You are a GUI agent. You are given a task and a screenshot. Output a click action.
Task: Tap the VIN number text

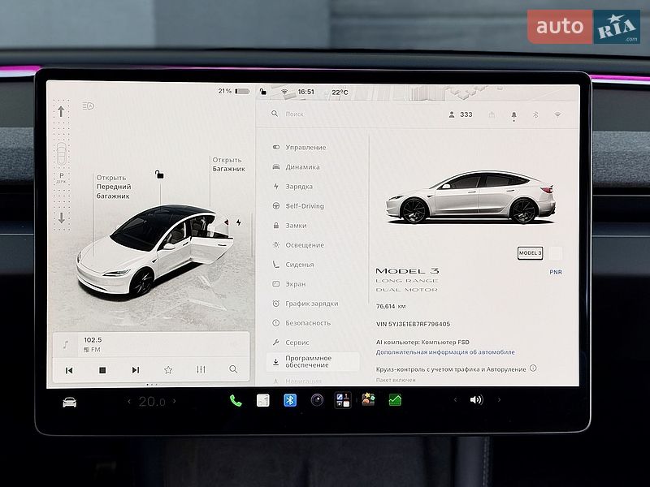(413, 324)
